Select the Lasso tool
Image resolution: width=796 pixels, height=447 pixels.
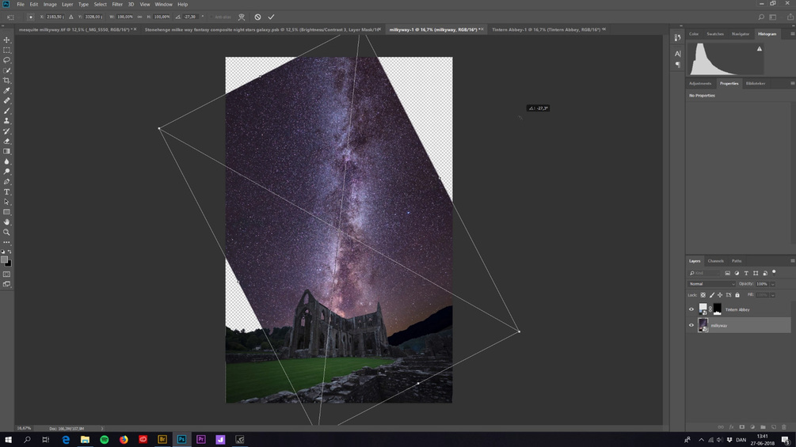click(6, 60)
